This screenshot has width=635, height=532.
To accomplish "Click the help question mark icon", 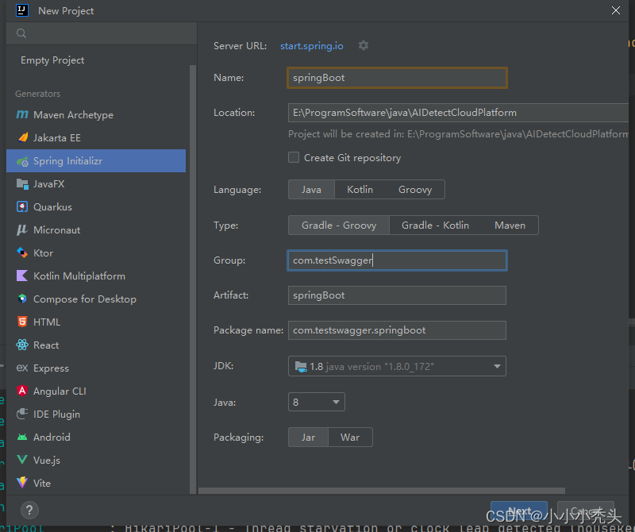I will [29, 510].
